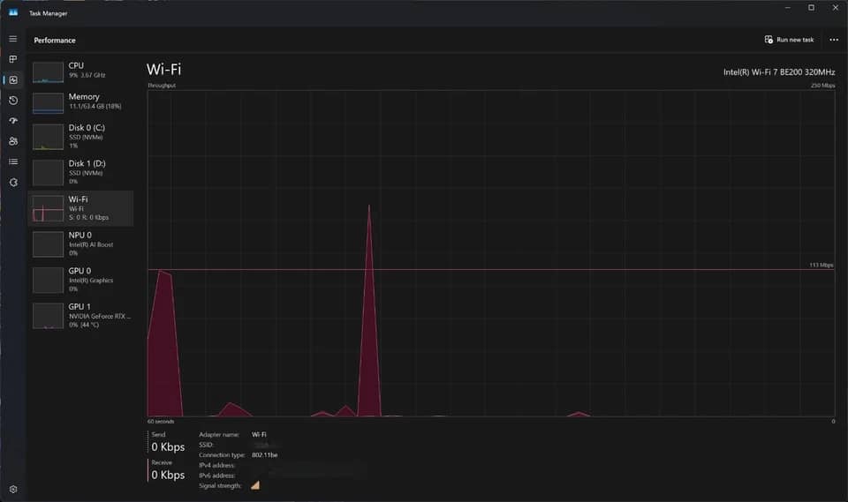Viewport: 848px width, 502px height.
Task: Select NPU 0 Intel AI Boost item
Action: [x=81, y=244]
